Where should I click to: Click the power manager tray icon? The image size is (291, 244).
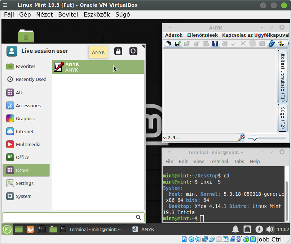coord(259,229)
